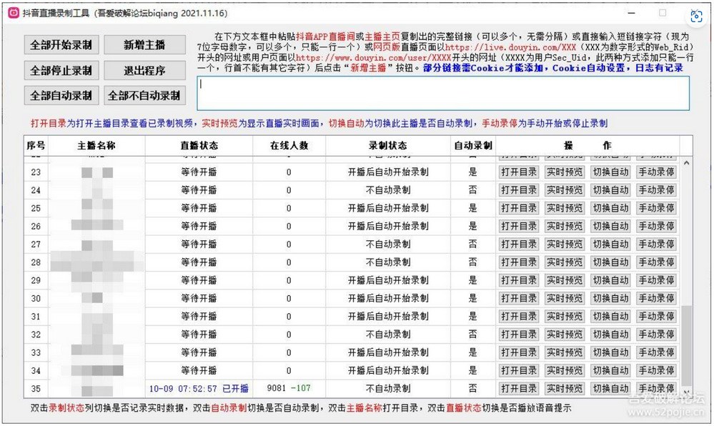Focus the link paste text box
714x426 pixels.
(x=443, y=94)
